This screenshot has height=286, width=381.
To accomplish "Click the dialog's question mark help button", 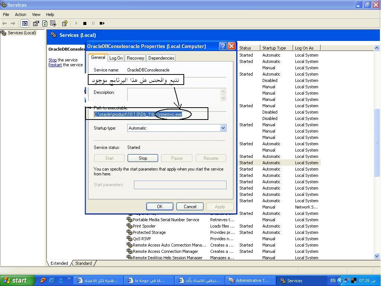I will [223, 46].
